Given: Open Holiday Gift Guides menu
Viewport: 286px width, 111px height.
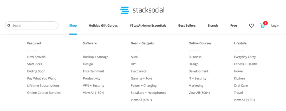Looking at the screenshot, I should click(x=103, y=26).
